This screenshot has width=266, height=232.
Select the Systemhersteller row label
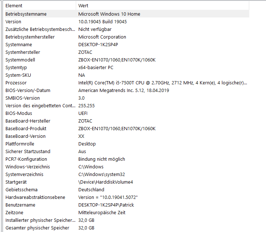pos(23,52)
